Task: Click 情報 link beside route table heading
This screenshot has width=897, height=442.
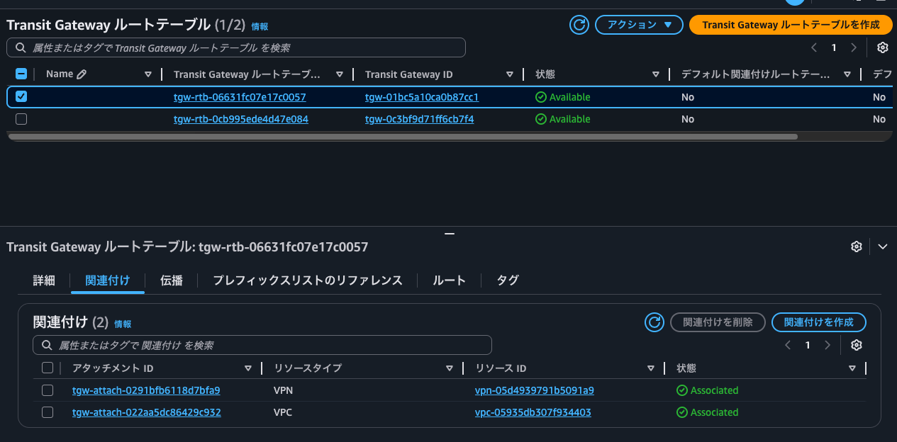Action: click(x=260, y=27)
